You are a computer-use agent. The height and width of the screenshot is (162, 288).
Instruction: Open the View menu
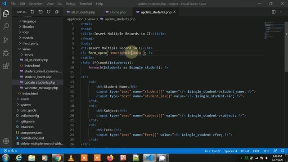click(x=50, y=4)
